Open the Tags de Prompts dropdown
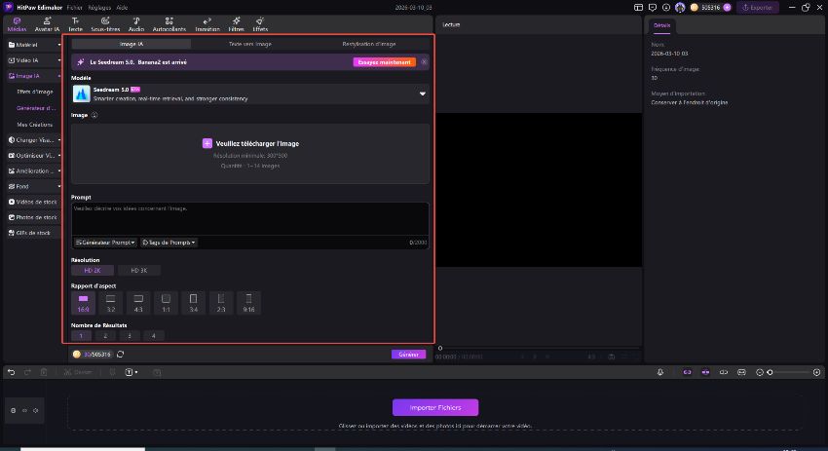The height and width of the screenshot is (451, 828). (169, 243)
